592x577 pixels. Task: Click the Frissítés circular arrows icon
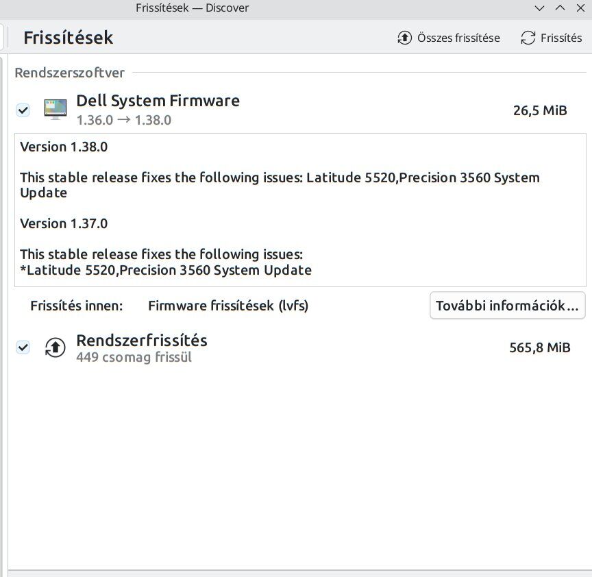[x=528, y=38]
